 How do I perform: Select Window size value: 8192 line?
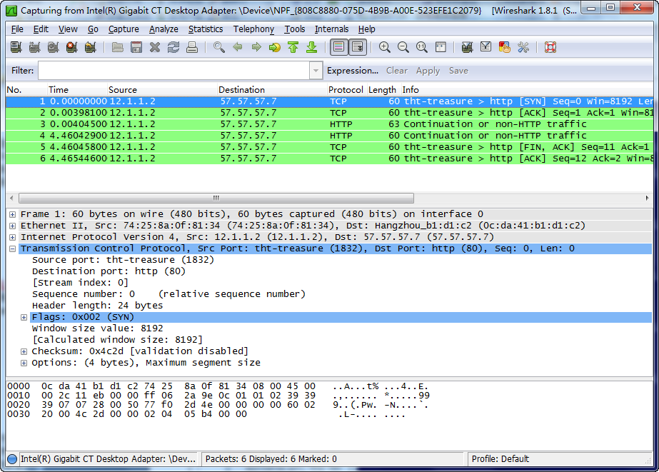tap(98, 328)
